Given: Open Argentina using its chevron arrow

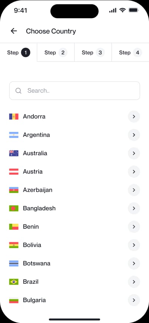Looking at the screenshot, I should point(134,135).
